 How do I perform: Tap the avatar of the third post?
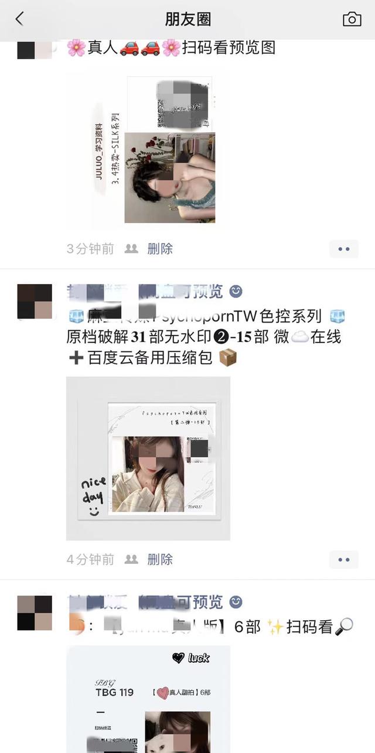click(35, 613)
